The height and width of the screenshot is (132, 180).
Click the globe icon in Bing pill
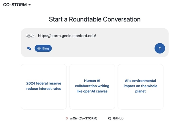39,48
